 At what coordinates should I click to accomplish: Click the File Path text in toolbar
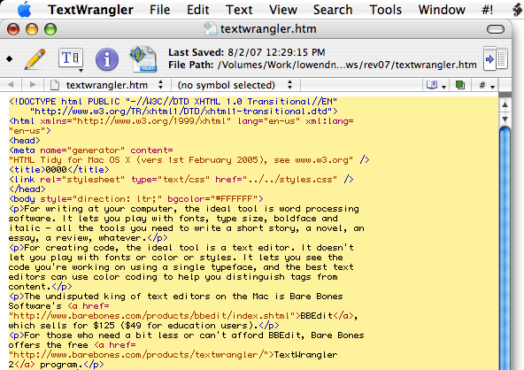322,65
